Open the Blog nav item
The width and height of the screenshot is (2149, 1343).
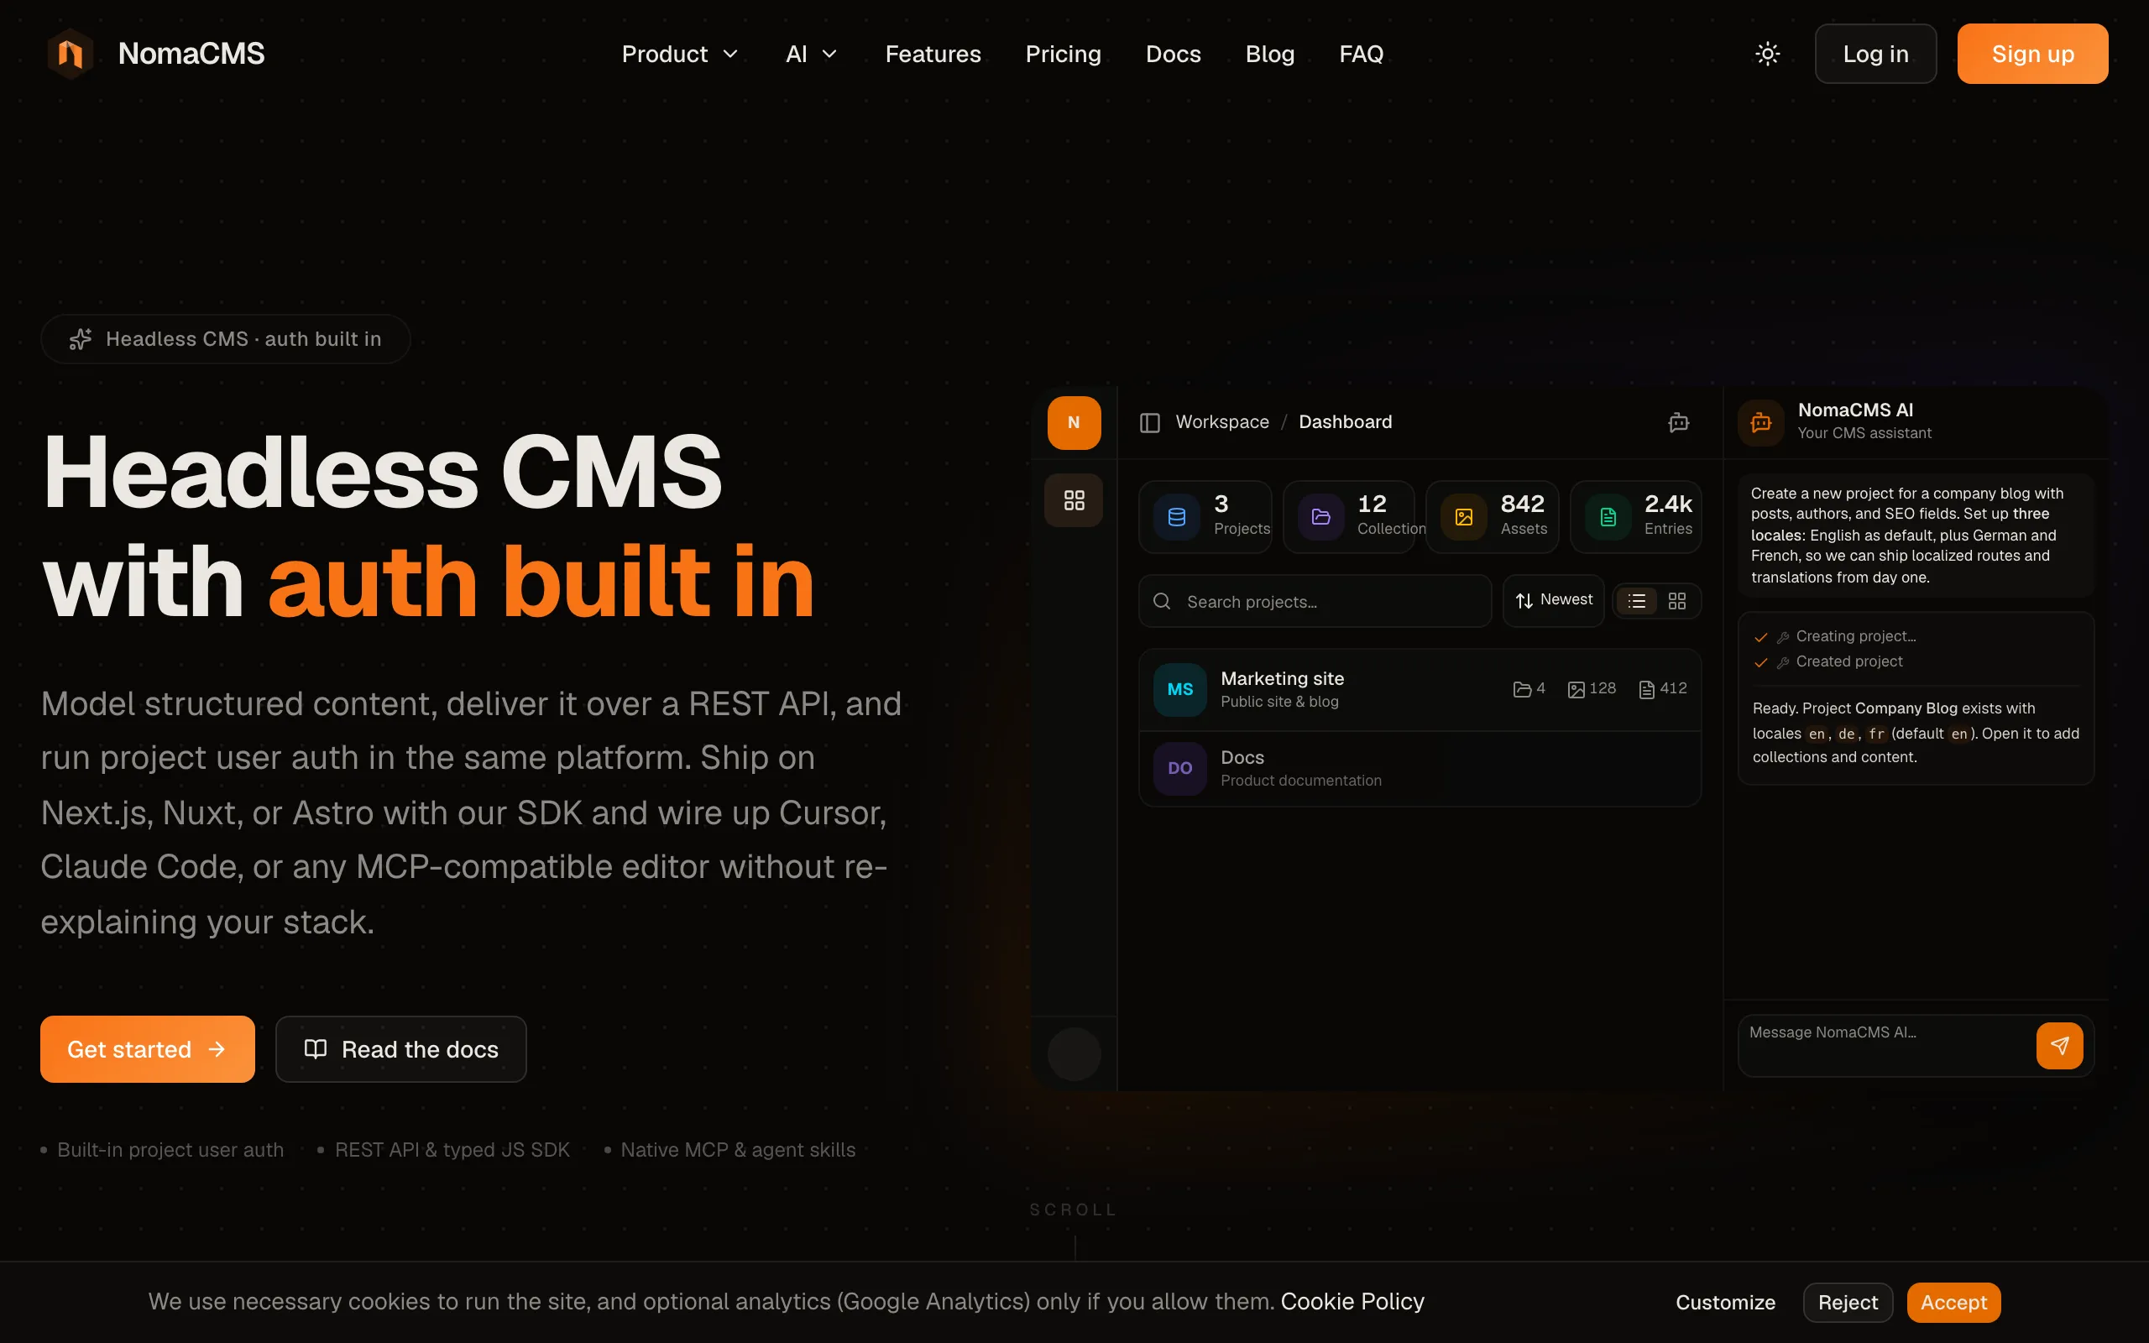click(1270, 53)
